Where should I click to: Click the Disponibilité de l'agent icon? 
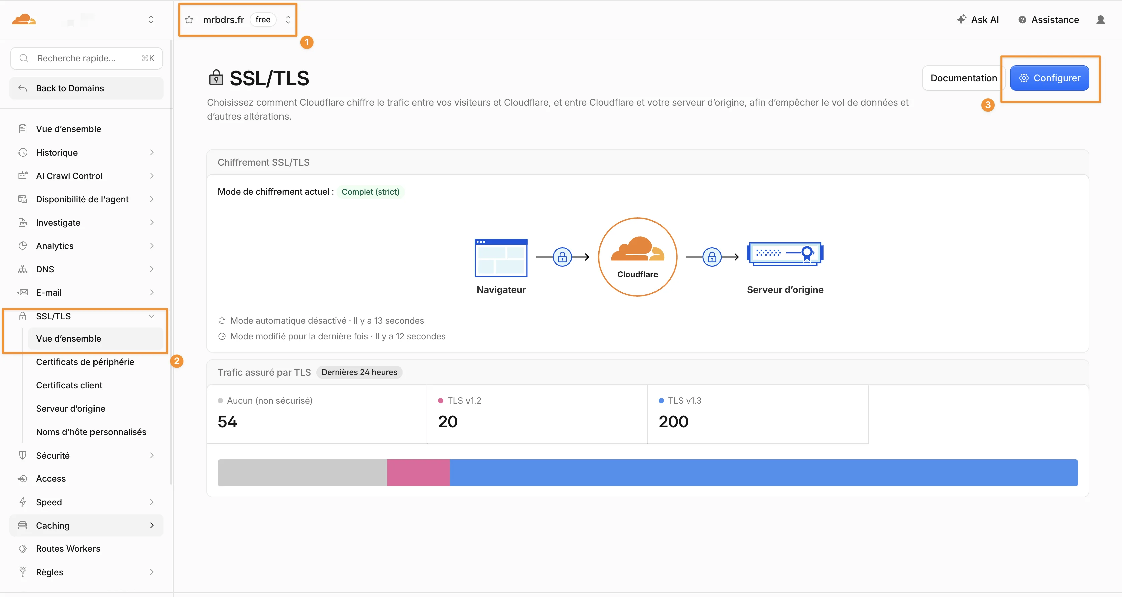[23, 199]
